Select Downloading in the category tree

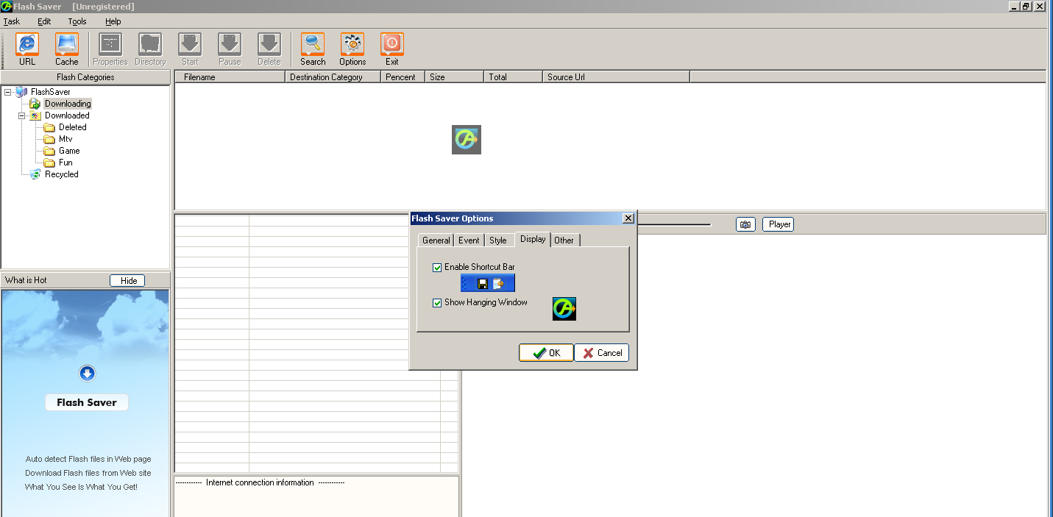click(68, 104)
